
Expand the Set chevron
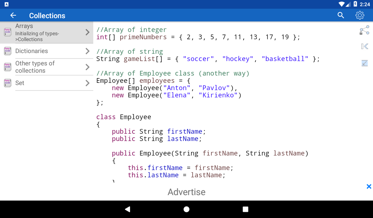[x=87, y=83]
